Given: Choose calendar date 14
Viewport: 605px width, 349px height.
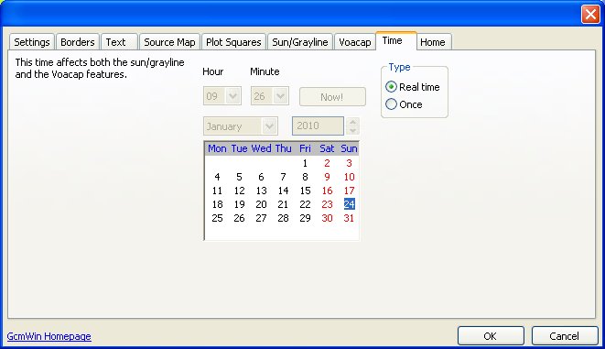Looking at the screenshot, I should 283,191.
